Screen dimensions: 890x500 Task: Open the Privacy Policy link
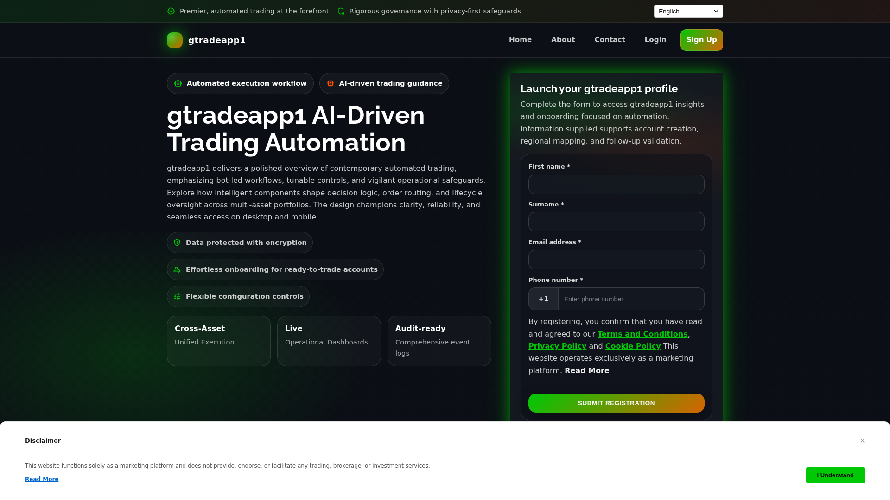pyautogui.click(x=557, y=346)
